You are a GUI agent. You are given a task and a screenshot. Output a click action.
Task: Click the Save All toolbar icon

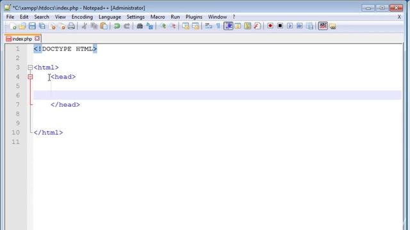click(42, 26)
